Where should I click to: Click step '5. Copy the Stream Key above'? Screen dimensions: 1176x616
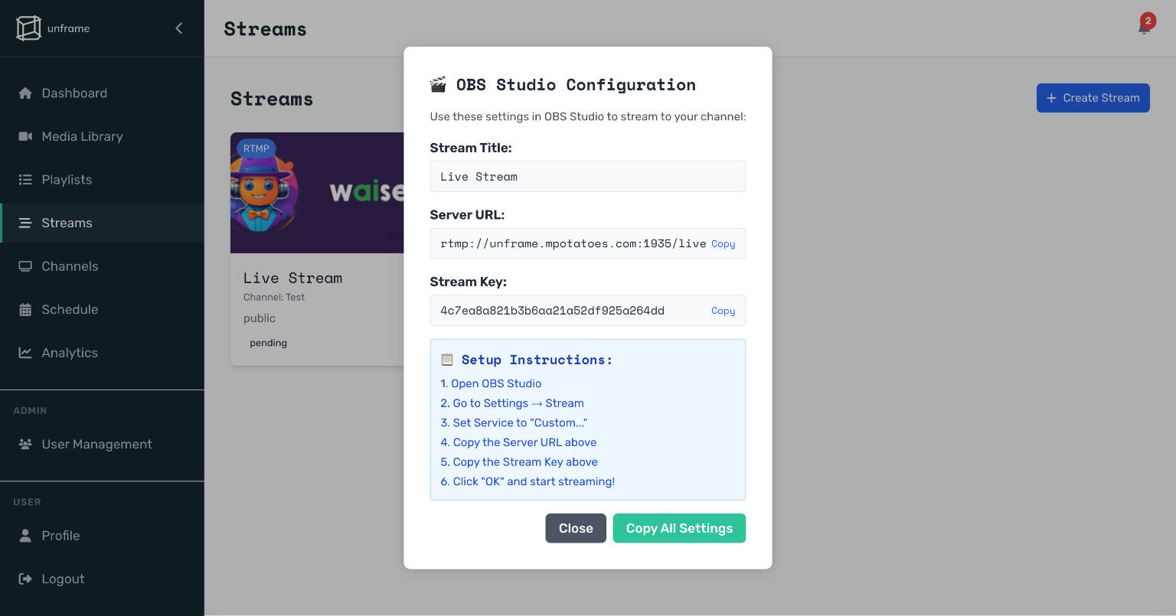[x=519, y=462]
